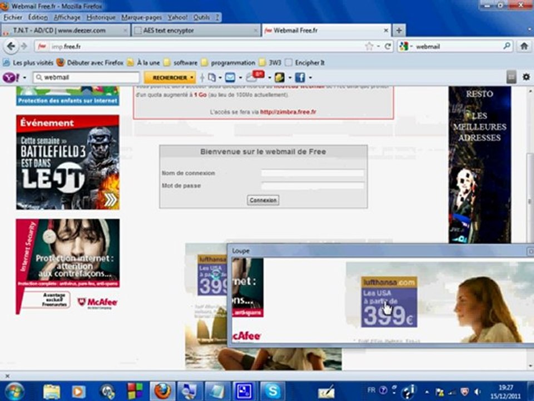Switch to the T.N.T - AD/CD deezer tab
534x401 pixels.
coord(65,30)
